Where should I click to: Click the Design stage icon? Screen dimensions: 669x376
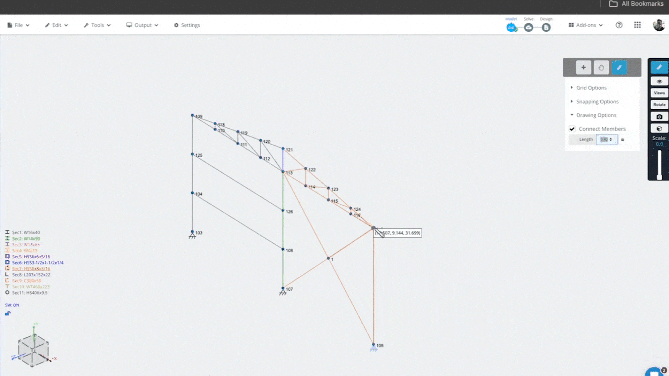[546, 28]
